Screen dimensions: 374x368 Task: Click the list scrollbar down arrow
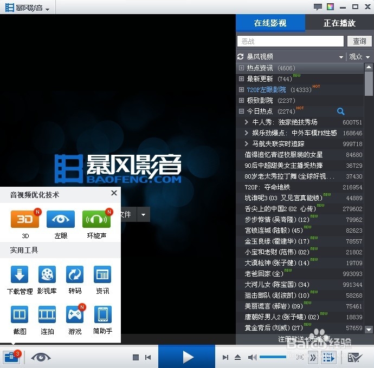coord(369,330)
